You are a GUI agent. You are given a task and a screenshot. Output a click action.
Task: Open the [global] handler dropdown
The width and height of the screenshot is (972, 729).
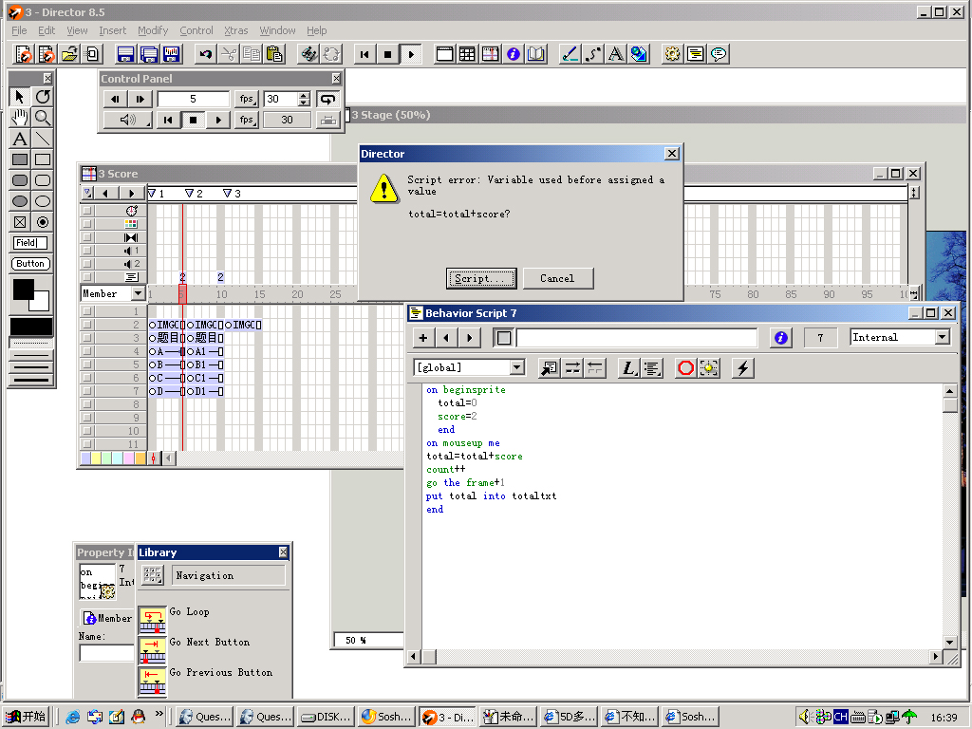point(517,367)
